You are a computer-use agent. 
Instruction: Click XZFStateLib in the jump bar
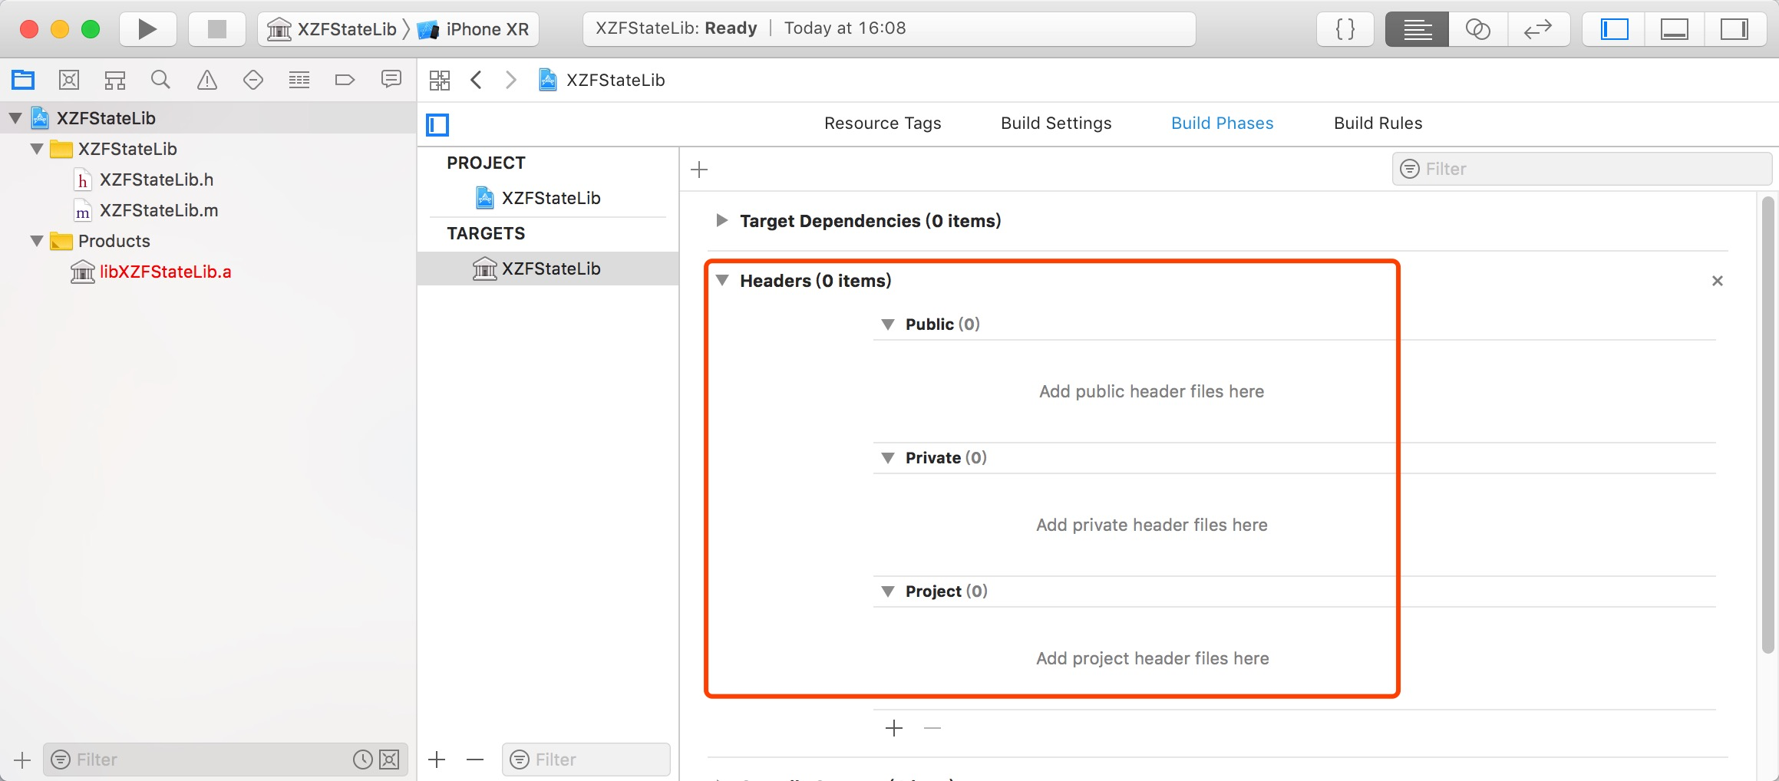(x=602, y=81)
